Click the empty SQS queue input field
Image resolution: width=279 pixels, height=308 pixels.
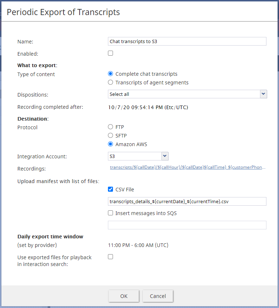tap(187, 225)
